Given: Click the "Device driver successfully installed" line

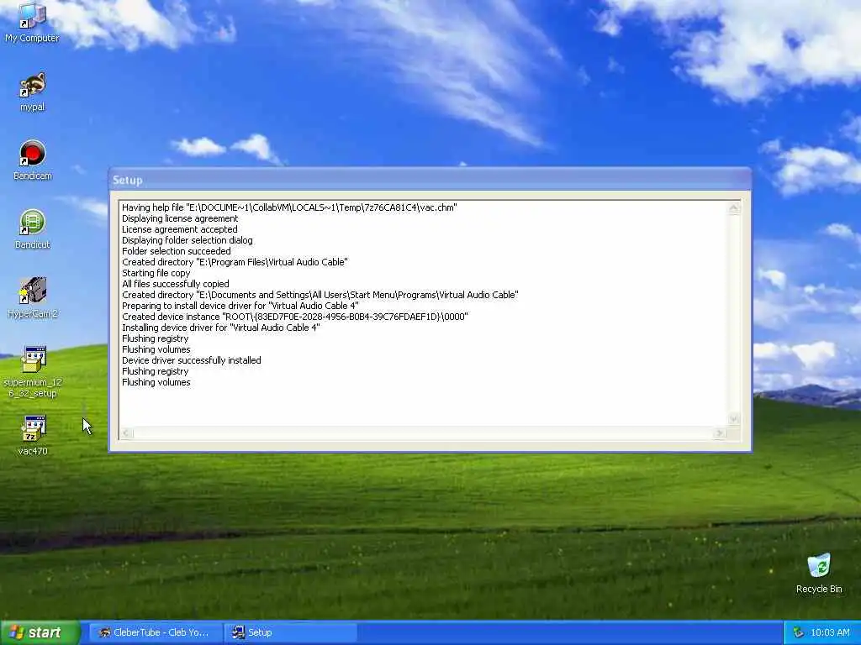Looking at the screenshot, I should point(191,360).
